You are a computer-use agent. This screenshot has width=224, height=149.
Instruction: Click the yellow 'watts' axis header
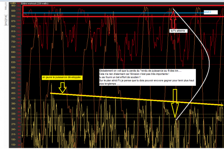click(x=13, y=3)
